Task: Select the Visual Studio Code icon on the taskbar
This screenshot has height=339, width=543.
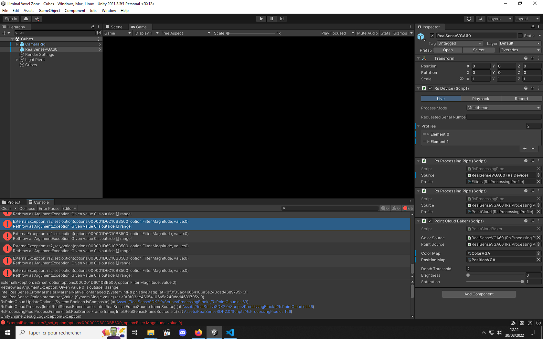Action: [230, 332]
